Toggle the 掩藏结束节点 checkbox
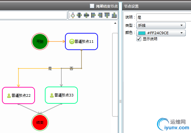The width and height of the screenshot is (191, 133). (x=92, y=6)
